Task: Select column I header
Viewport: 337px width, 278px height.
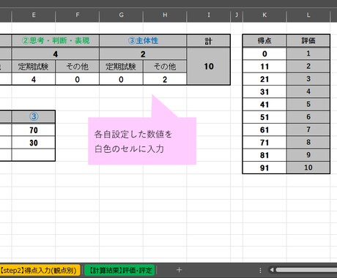Action: click(x=209, y=15)
